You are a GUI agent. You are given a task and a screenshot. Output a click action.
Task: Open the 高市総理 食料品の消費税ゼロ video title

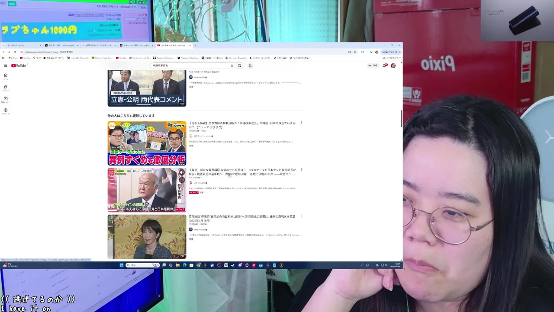242,218
